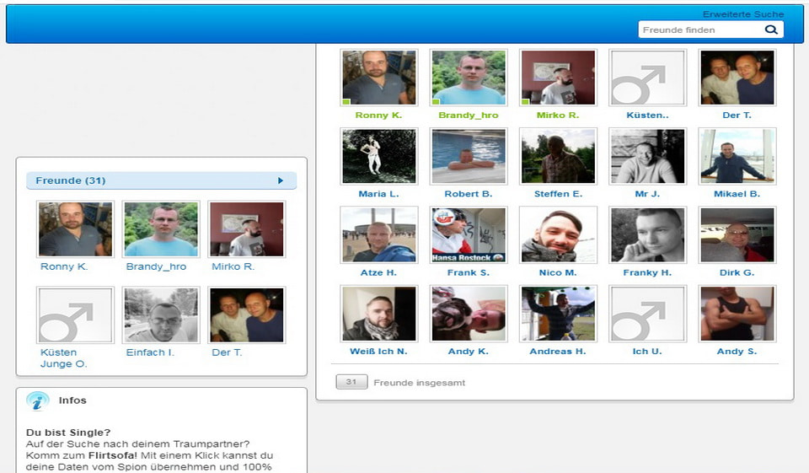This screenshot has height=473, width=809.
Task: Visit Nico M. profile name link
Action: [x=558, y=273]
